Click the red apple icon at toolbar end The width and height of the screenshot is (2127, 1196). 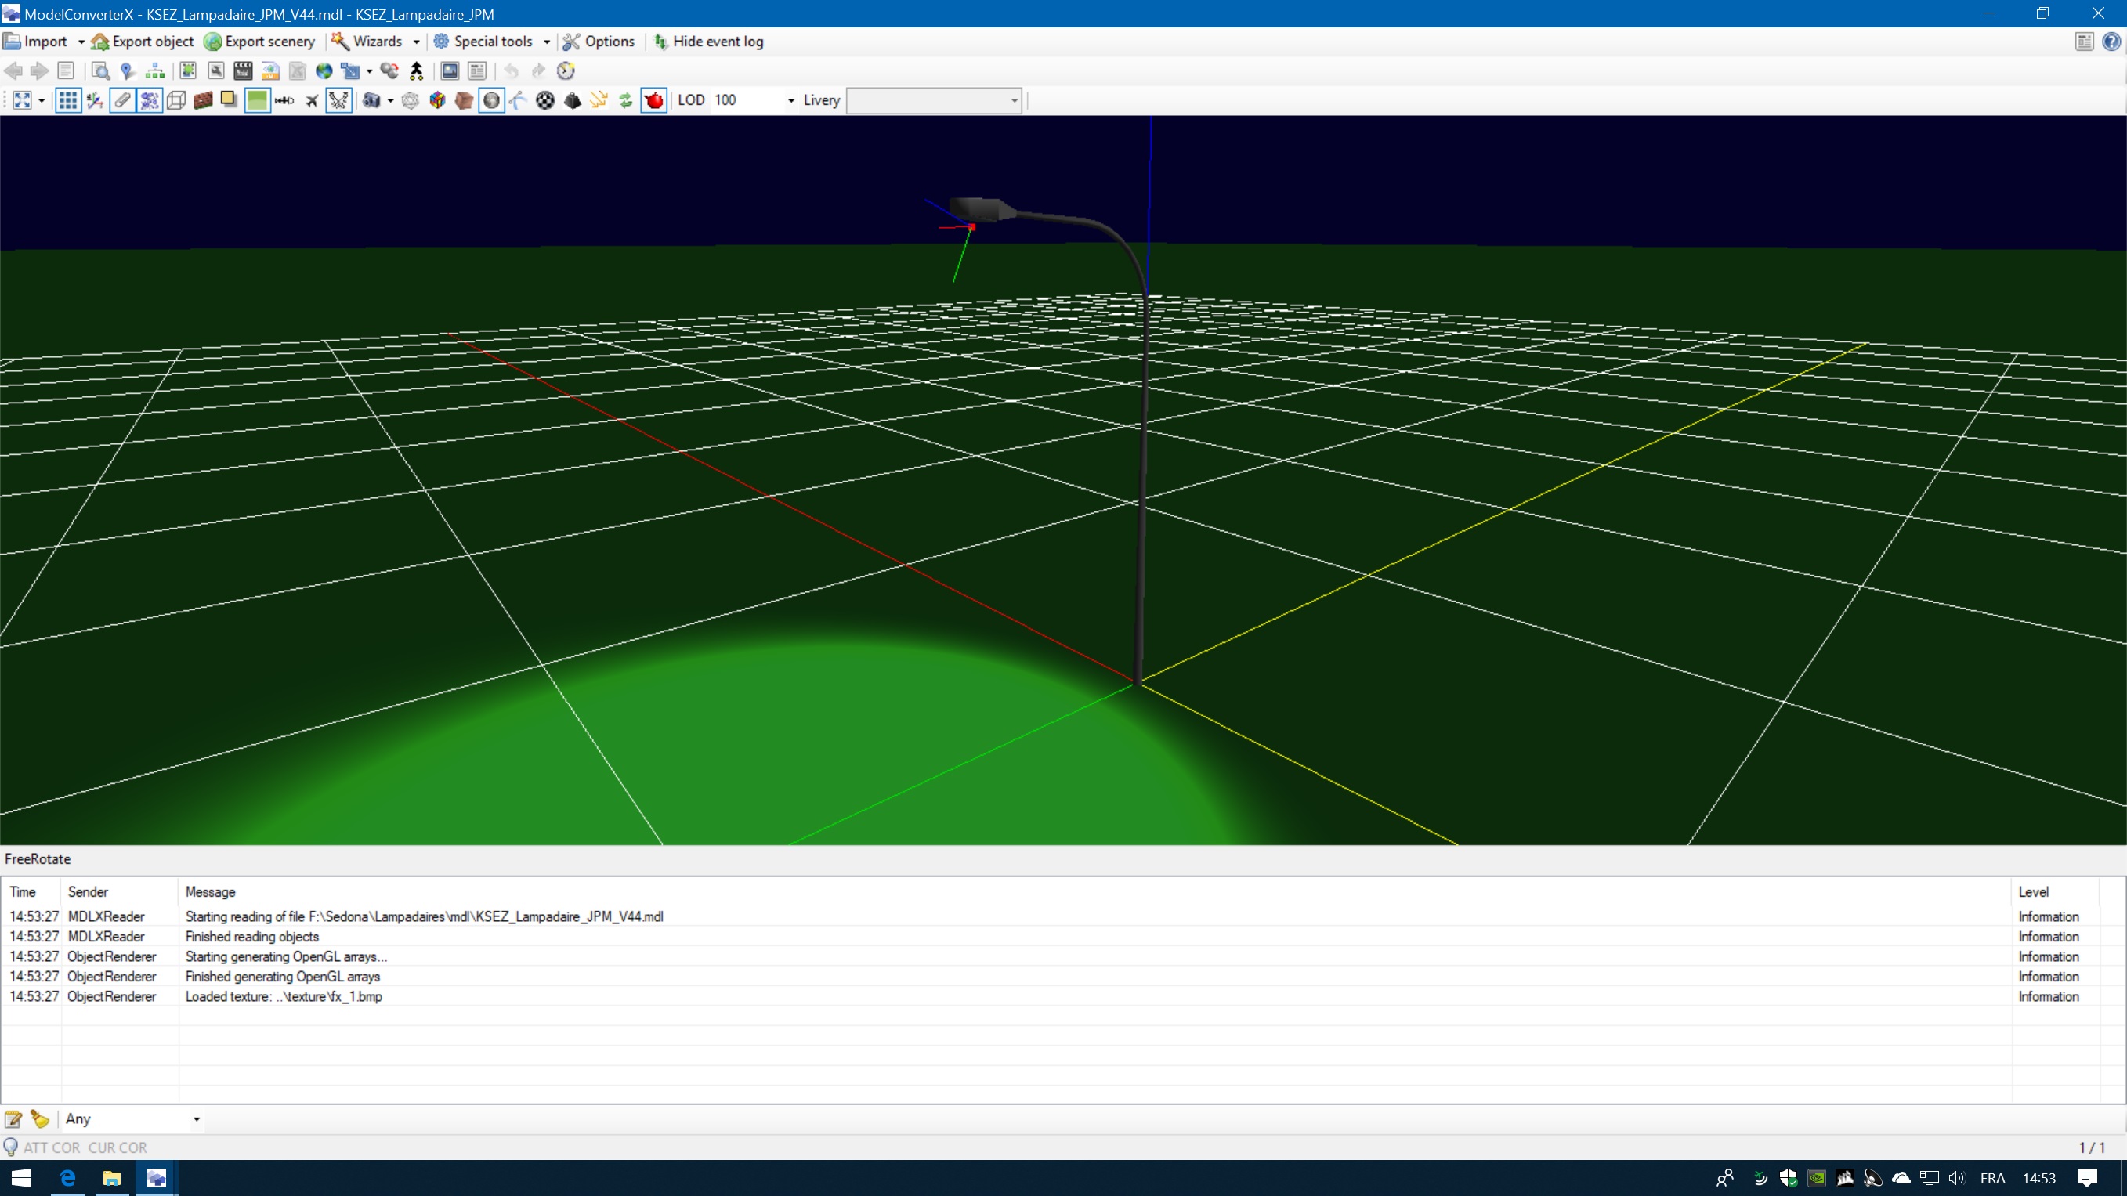pos(653,100)
